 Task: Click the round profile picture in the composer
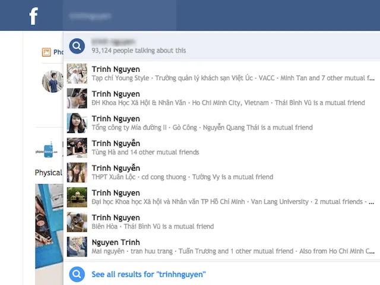(x=53, y=81)
